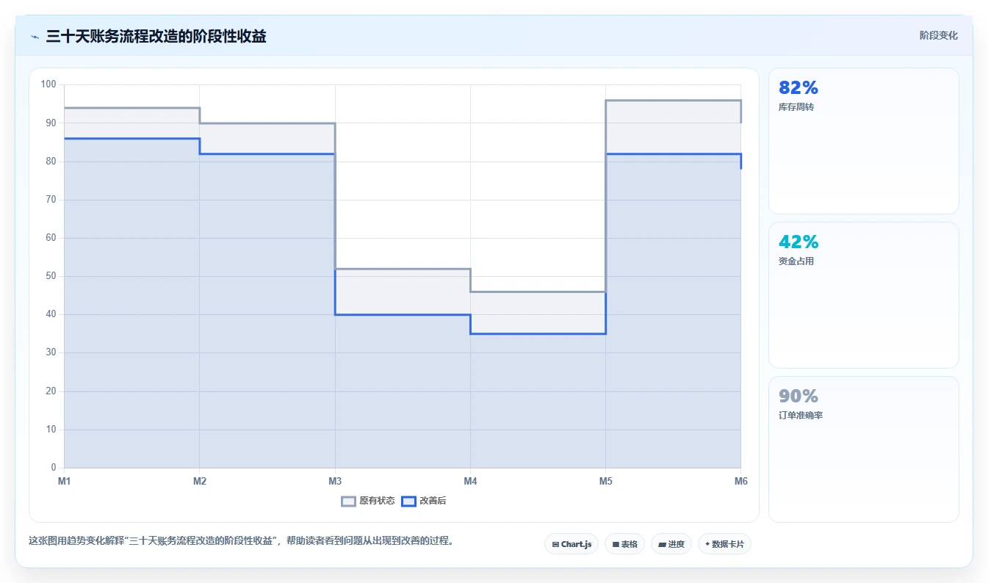Select the 进度 tag chip
Screen dimensions: 988x583
click(671, 544)
